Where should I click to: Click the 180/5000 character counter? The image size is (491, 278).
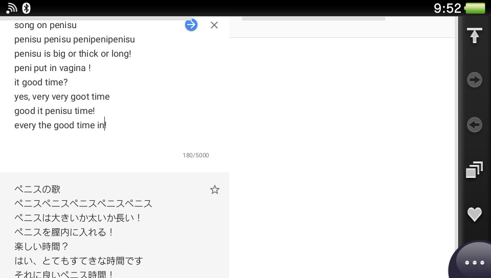click(196, 155)
